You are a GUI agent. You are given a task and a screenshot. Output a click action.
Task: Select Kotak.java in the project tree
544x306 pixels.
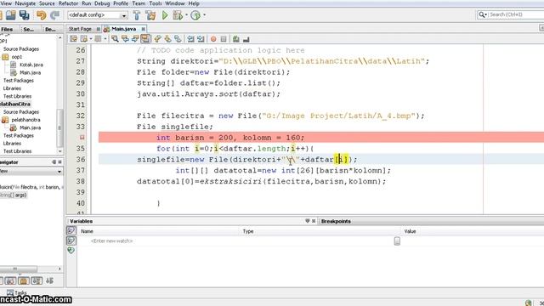31,65
